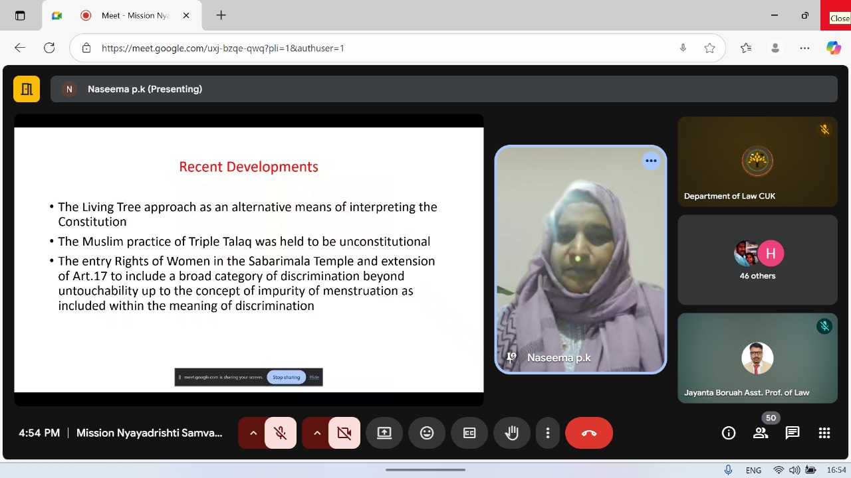The image size is (851, 478).
Task: Open more options three-dot menu
Action: click(548, 433)
